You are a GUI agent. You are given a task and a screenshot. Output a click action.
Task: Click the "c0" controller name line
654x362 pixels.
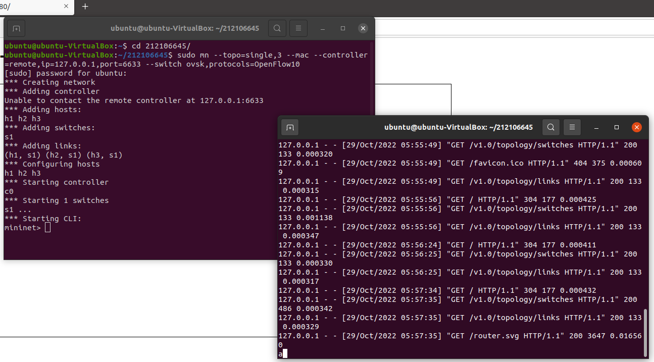9,191
